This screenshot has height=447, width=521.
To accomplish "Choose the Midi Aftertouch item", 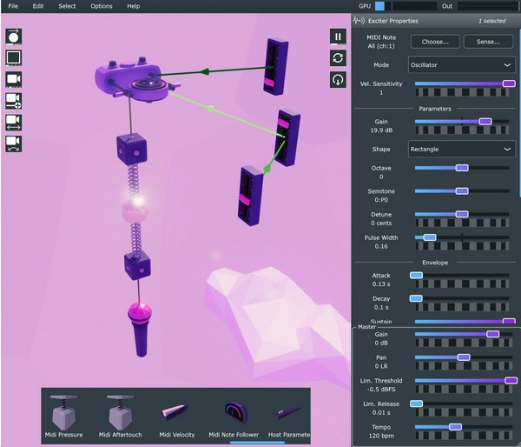I will [x=121, y=415].
